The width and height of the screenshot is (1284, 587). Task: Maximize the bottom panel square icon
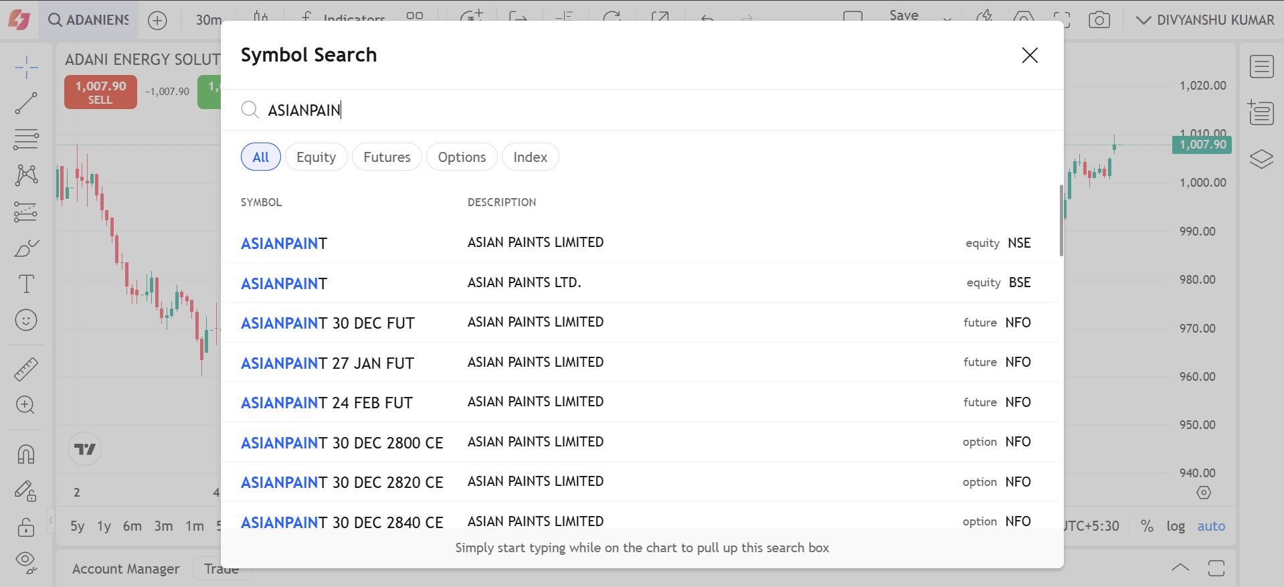(1216, 568)
